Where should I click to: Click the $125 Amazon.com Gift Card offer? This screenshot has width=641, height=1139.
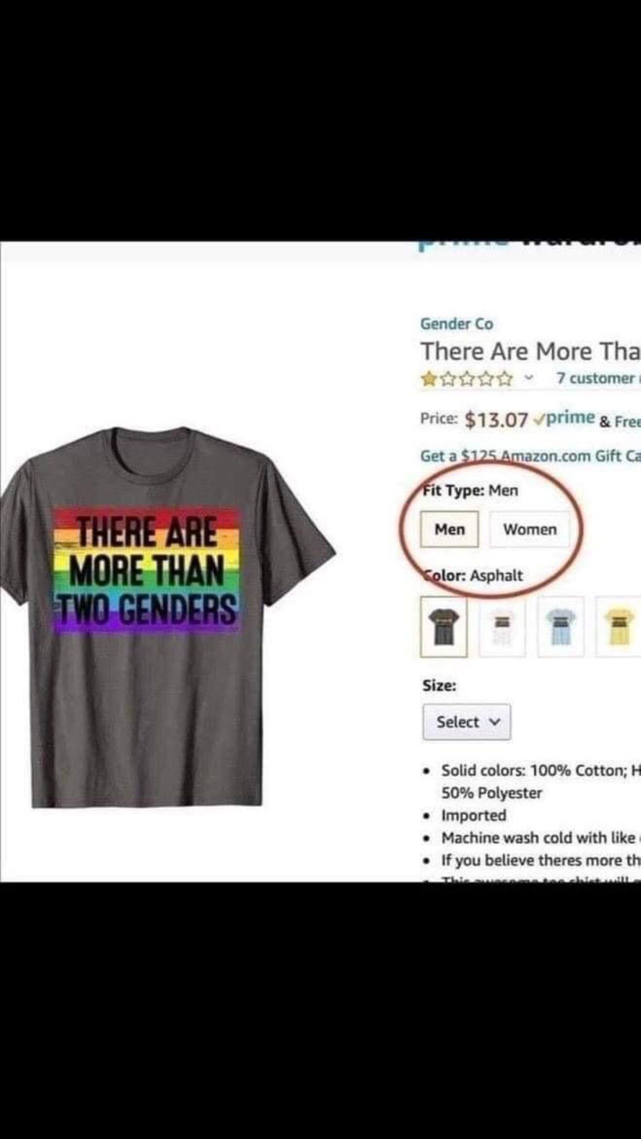coord(530,456)
